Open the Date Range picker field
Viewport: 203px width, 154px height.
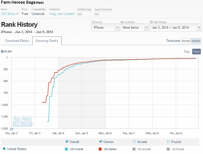(x=175, y=28)
